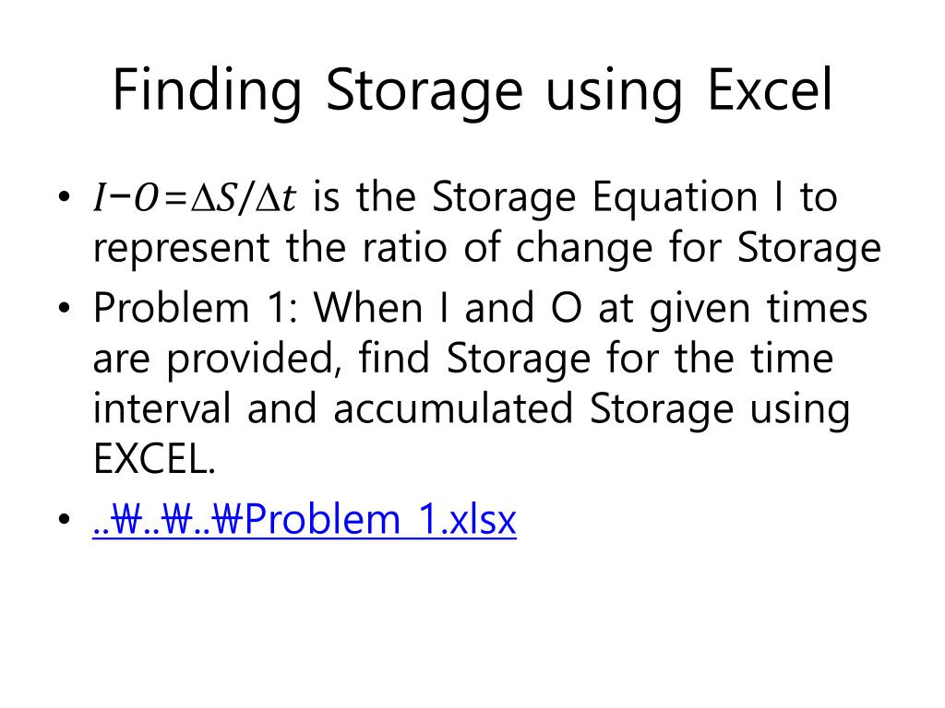Screen dimensions: 945x708
Task: Click the bullet point before the hyperlink
Action: [63, 521]
